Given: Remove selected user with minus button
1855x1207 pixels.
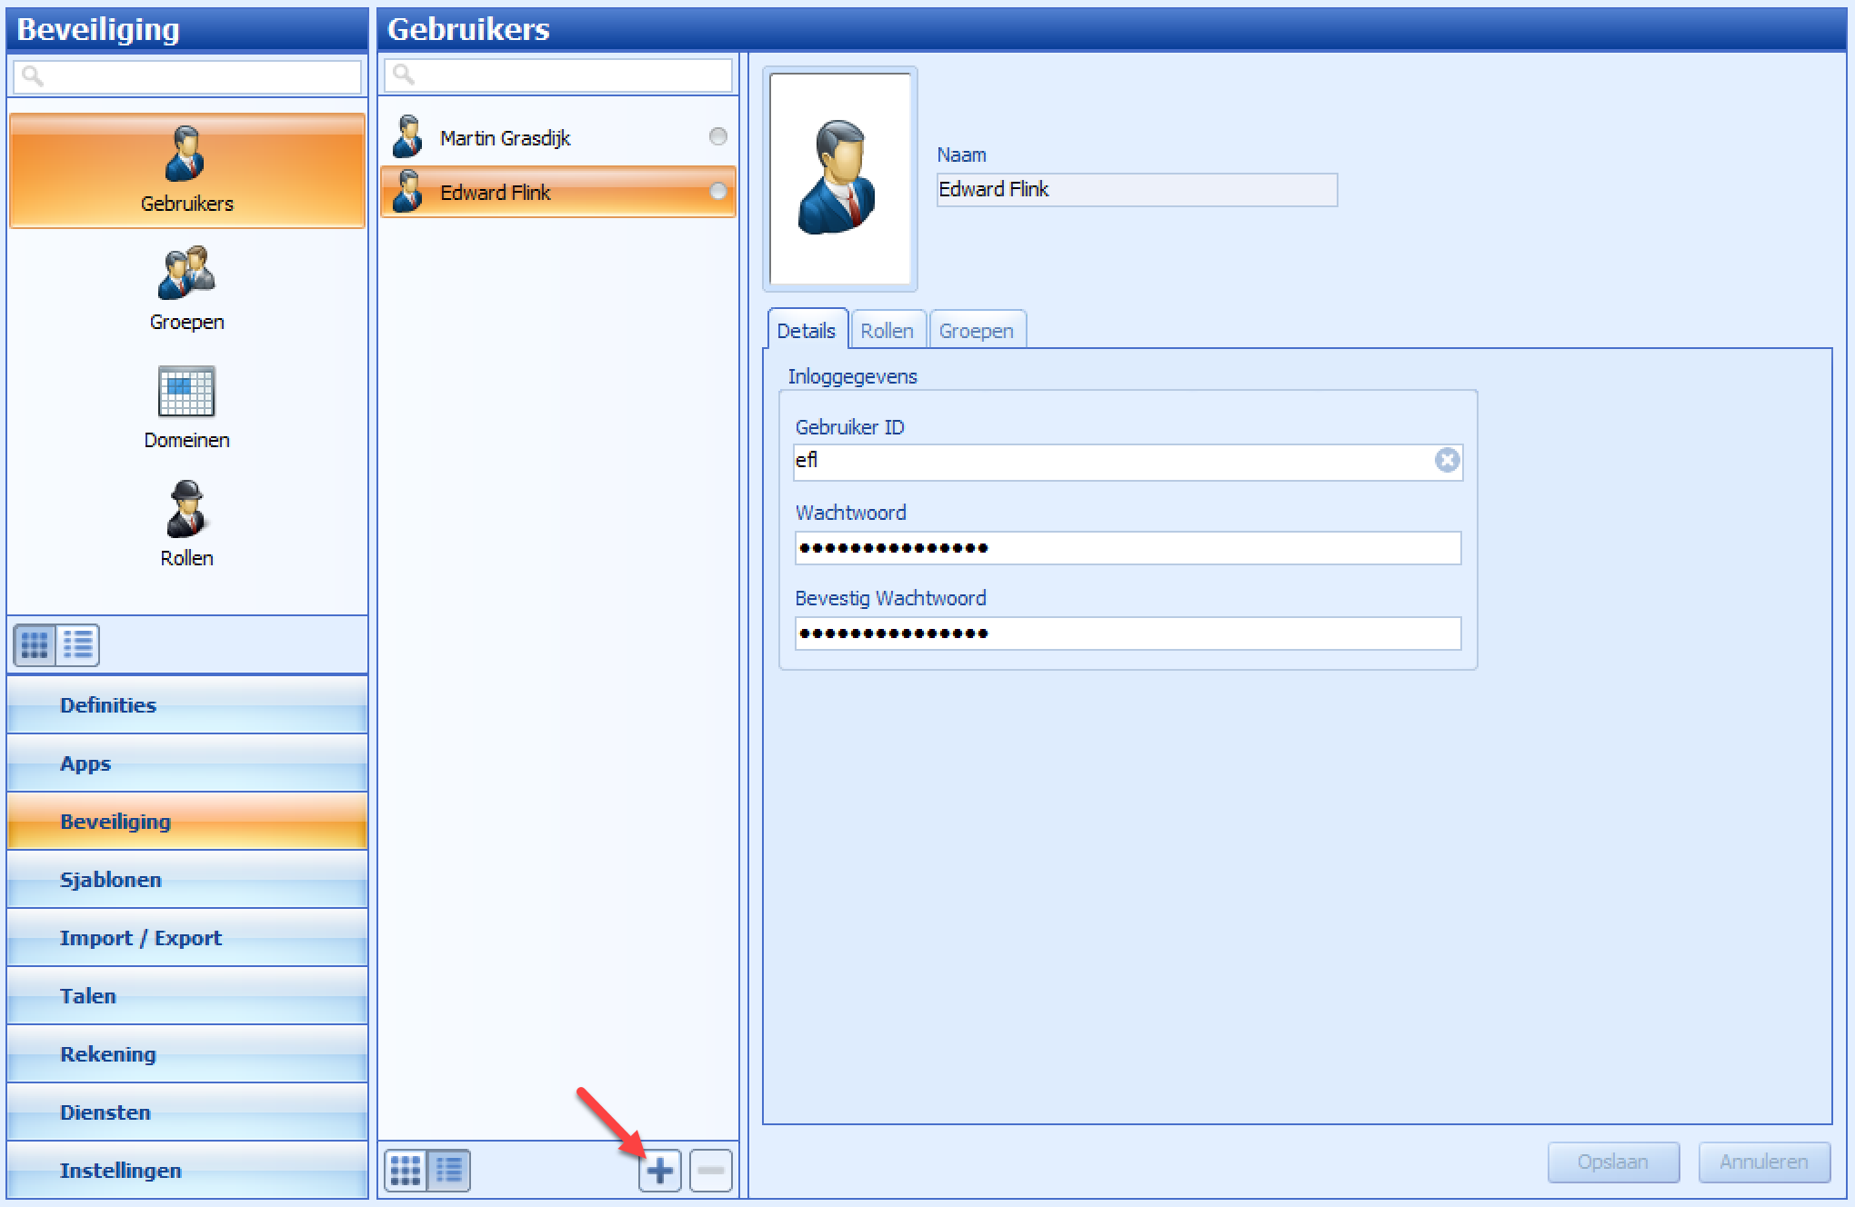Looking at the screenshot, I should click(711, 1171).
